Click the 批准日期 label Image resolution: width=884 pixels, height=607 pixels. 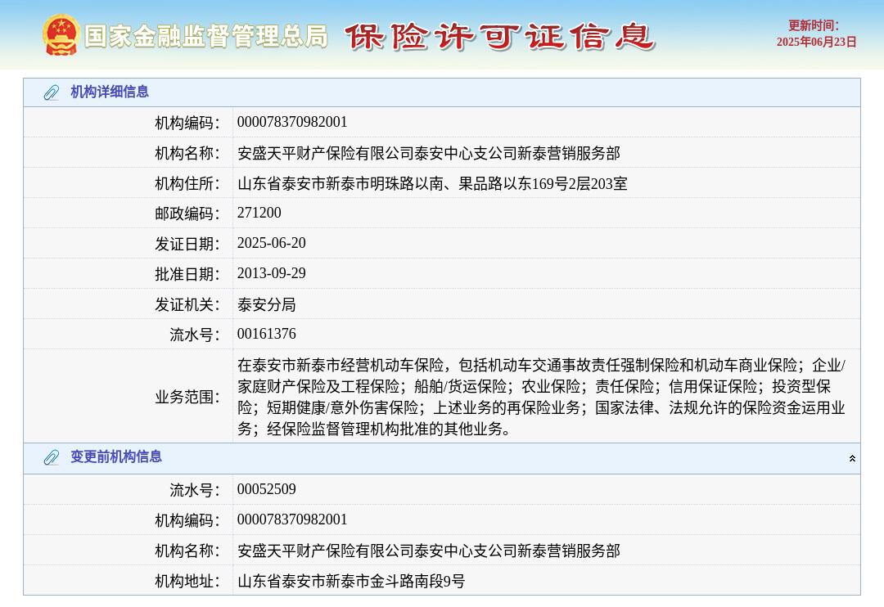(187, 275)
